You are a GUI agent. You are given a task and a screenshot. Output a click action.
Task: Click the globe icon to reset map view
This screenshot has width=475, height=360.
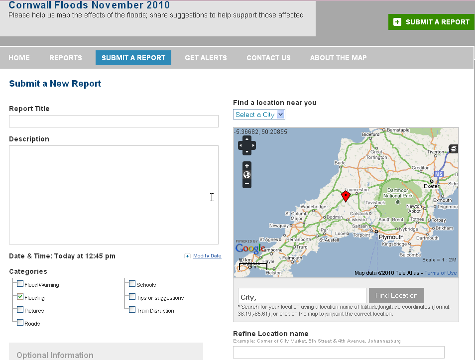(246, 174)
